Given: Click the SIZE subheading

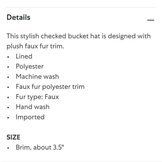Looking at the screenshot, I should [x=13, y=137].
